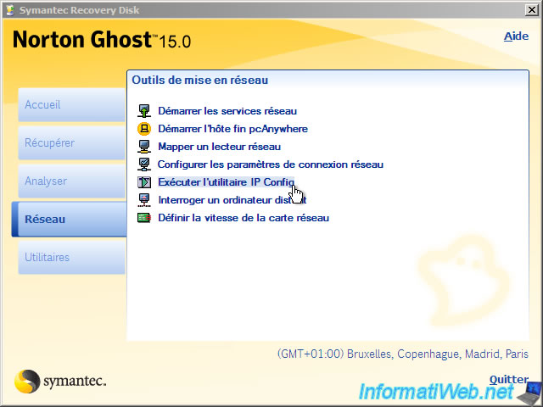Click the Symantec Recovery Disk title bar icon

(10, 10)
